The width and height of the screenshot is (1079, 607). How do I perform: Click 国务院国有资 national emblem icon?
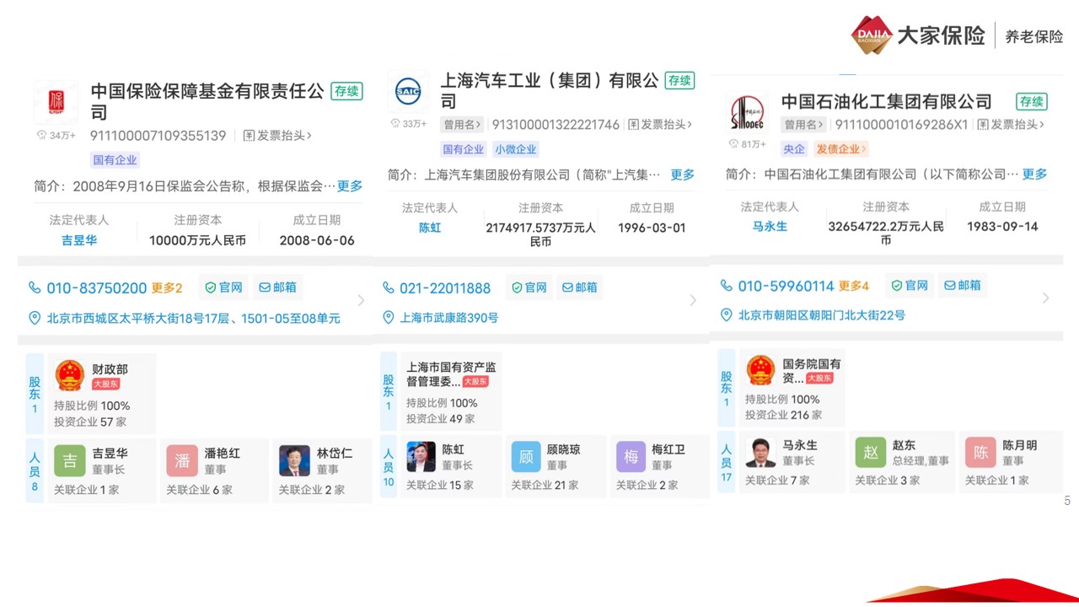point(760,371)
